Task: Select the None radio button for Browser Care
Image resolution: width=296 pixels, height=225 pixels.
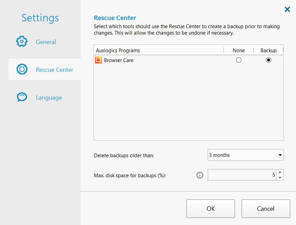Action: [239, 60]
